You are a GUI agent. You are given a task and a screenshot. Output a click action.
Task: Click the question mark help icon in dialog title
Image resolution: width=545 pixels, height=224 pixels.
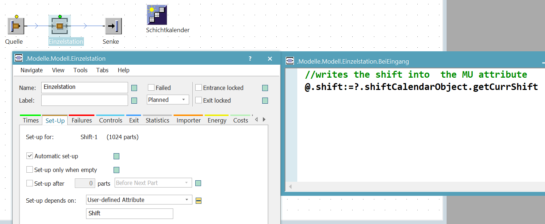click(x=250, y=59)
